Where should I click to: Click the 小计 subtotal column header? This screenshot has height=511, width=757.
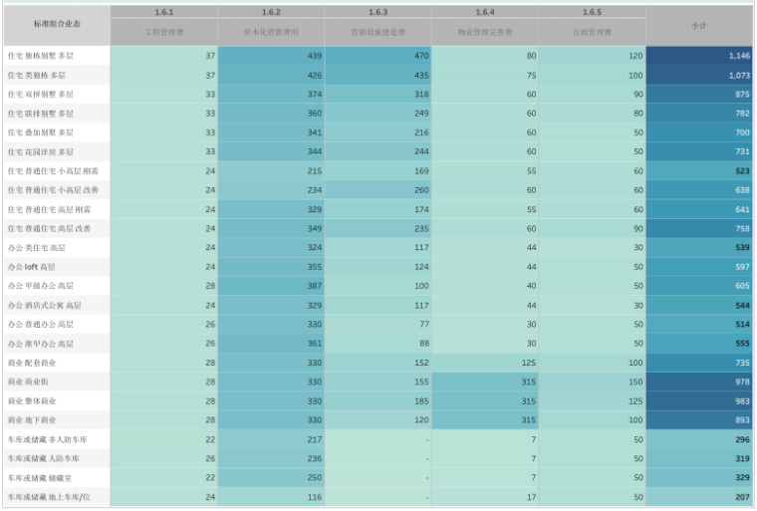699,25
